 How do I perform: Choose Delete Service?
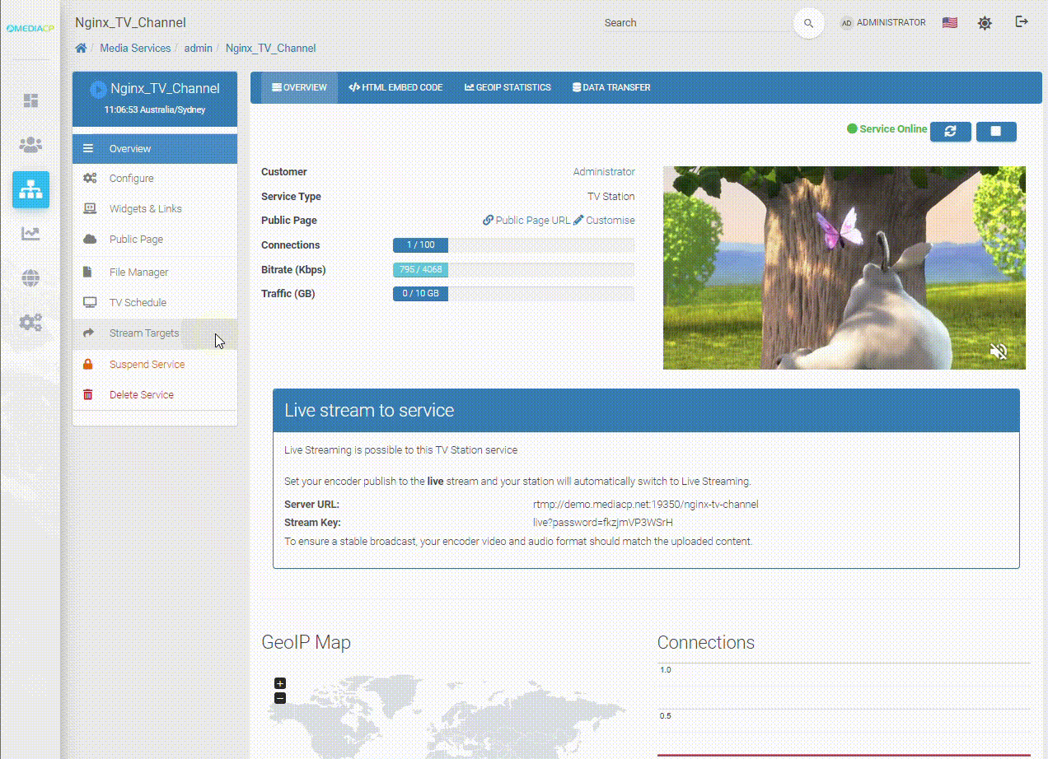(x=155, y=394)
